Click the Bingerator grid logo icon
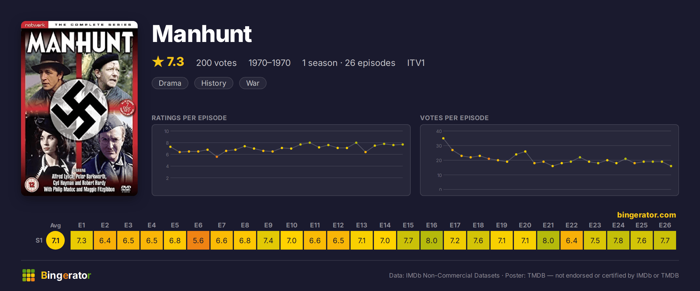Screen dimensions: 700x291 [29, 275]
